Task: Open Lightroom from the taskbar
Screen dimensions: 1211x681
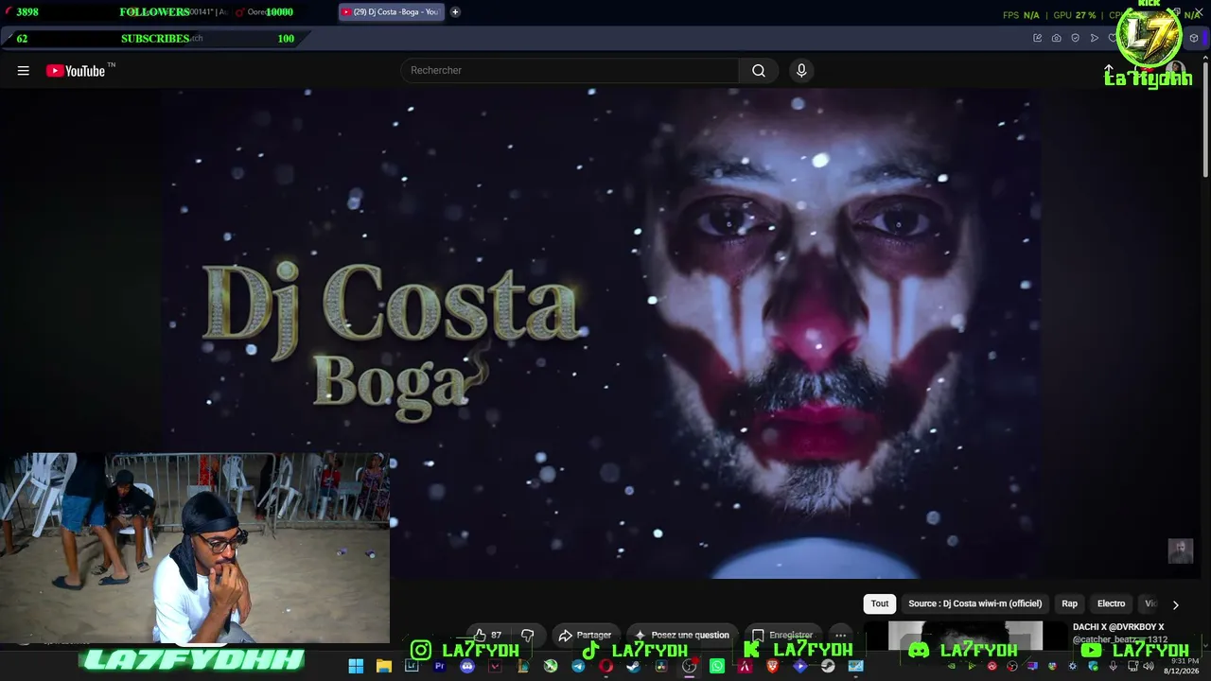Action: 412,667
